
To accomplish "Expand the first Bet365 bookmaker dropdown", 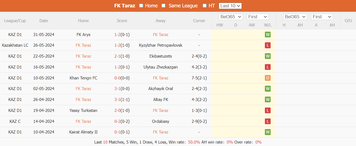I will pos(231,17).
